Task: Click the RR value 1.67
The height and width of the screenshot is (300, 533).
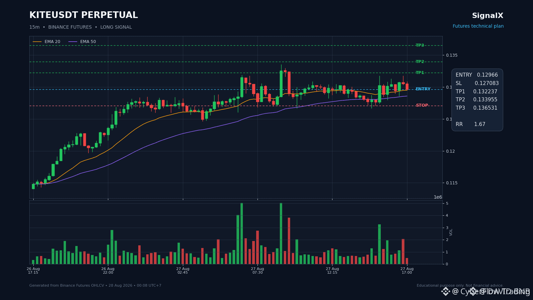Action: pyautogui.click(x=480, y=124)
